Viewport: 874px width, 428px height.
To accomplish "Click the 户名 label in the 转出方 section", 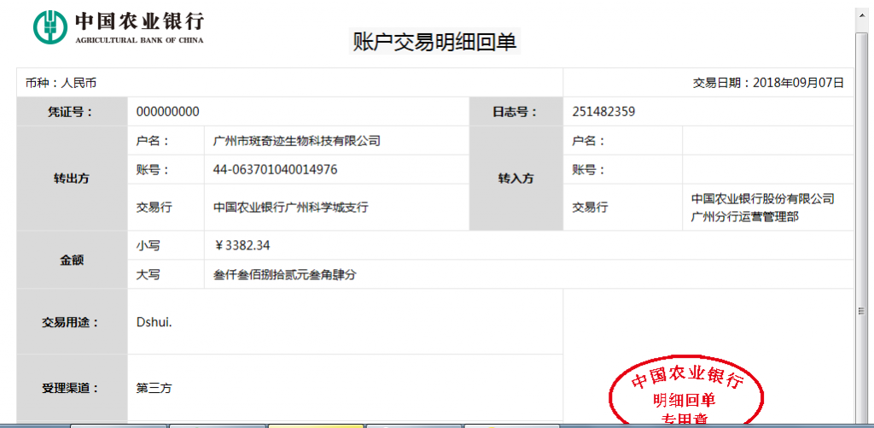I will pyautogui.click(x=153, y=141).
